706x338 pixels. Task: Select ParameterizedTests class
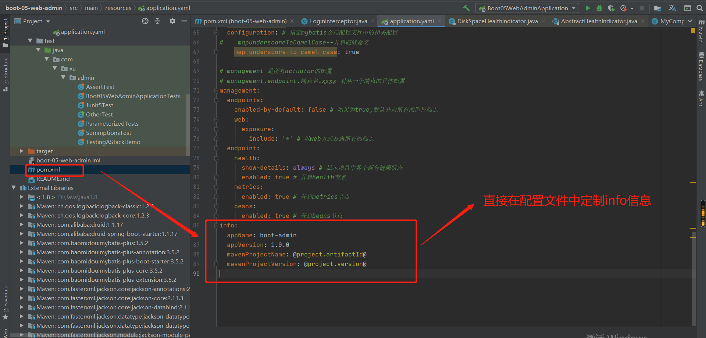pos(112,123)
